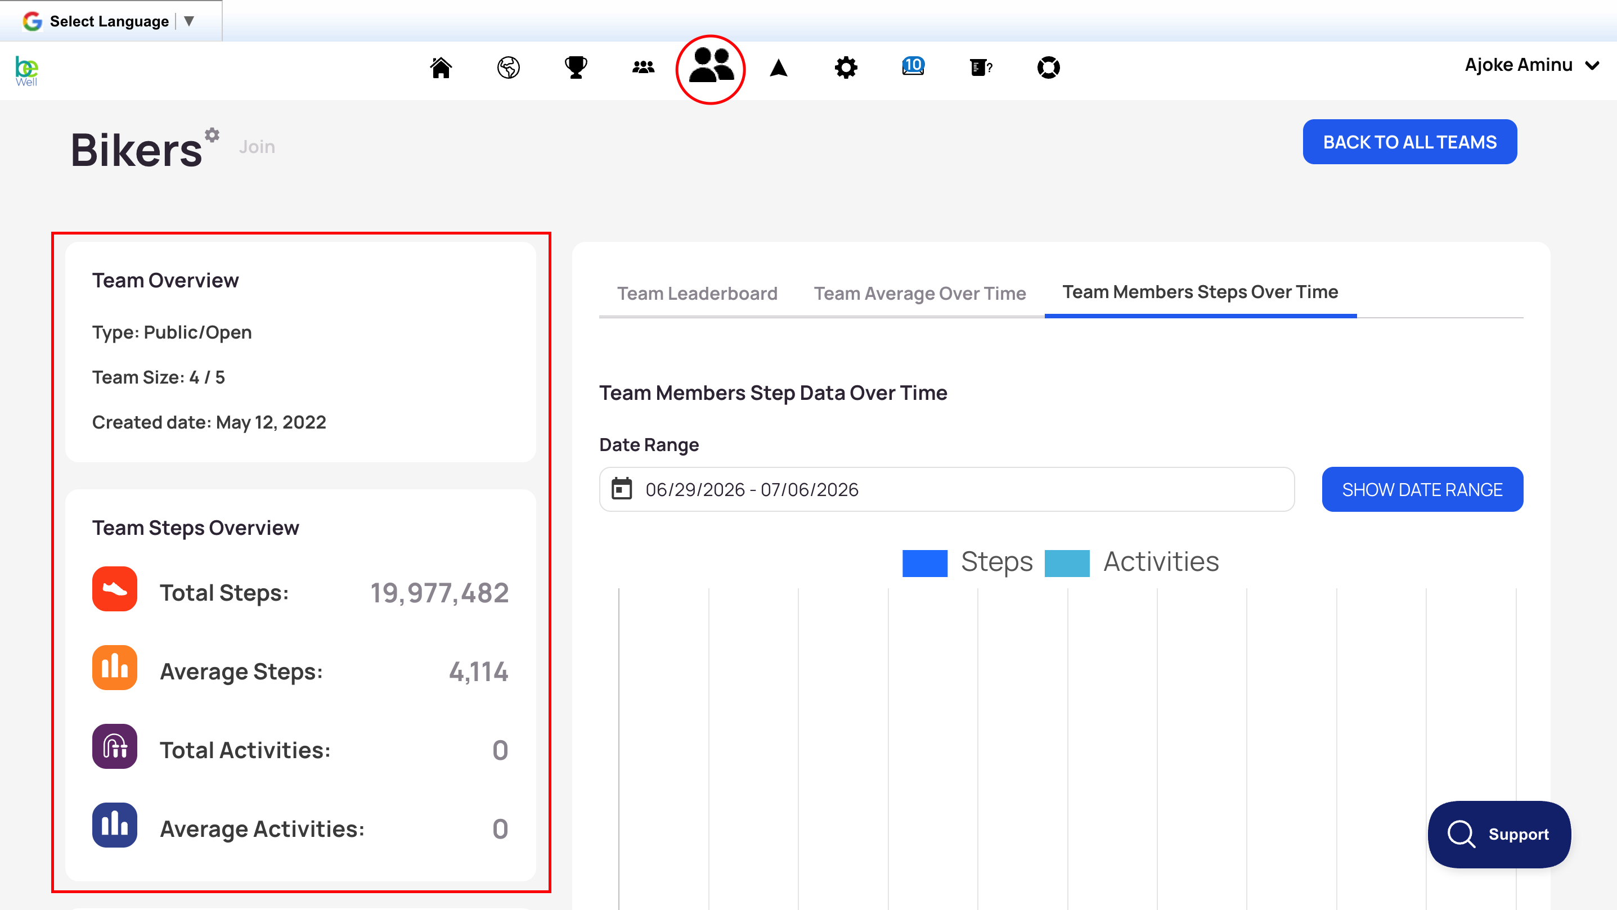Click the number 10 badge icon
The height and width of the screenshot is (910, 1617).
tap(913, 66)
